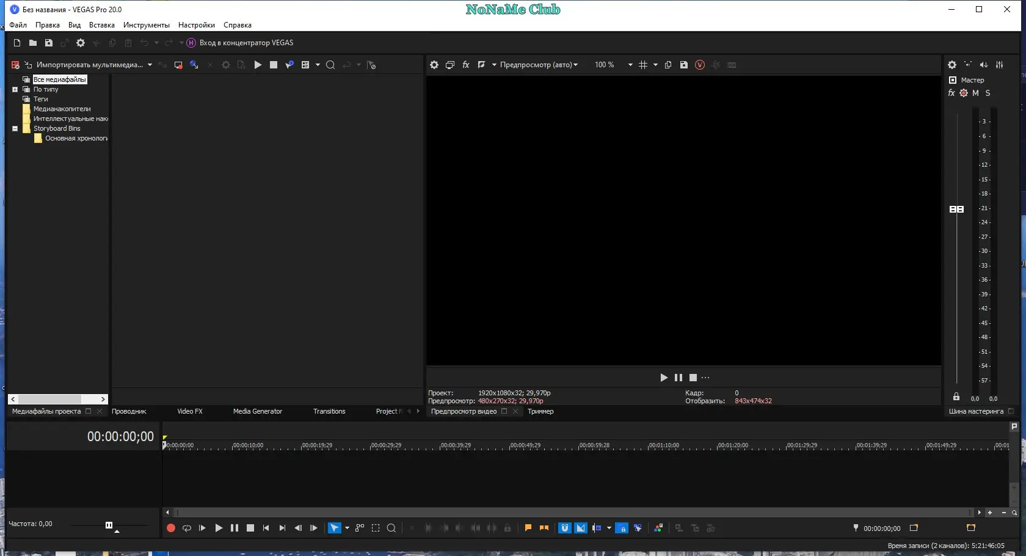The image size is (1026, 556).
Task: Click the VEGAS Hub purple H icon
Action: tap(191, 43)
